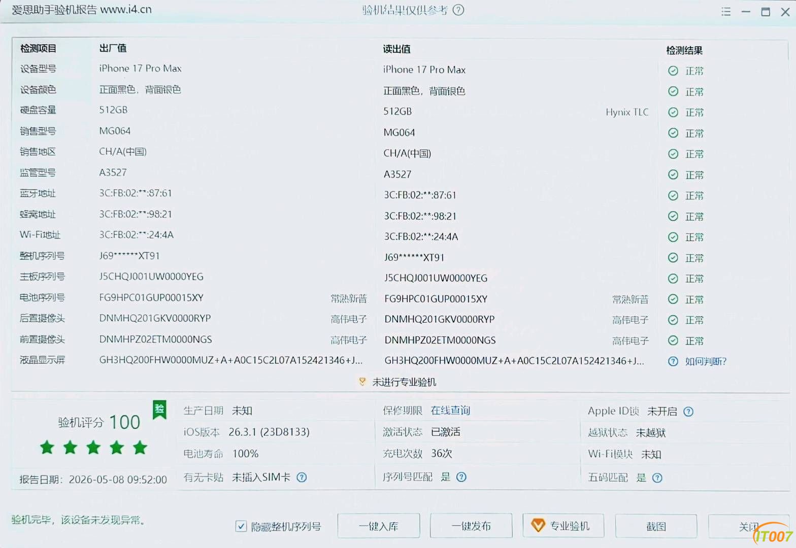Click the read-out serial number J69******XT91
Screen dimensions: 796x548
(x=414, y=257)
